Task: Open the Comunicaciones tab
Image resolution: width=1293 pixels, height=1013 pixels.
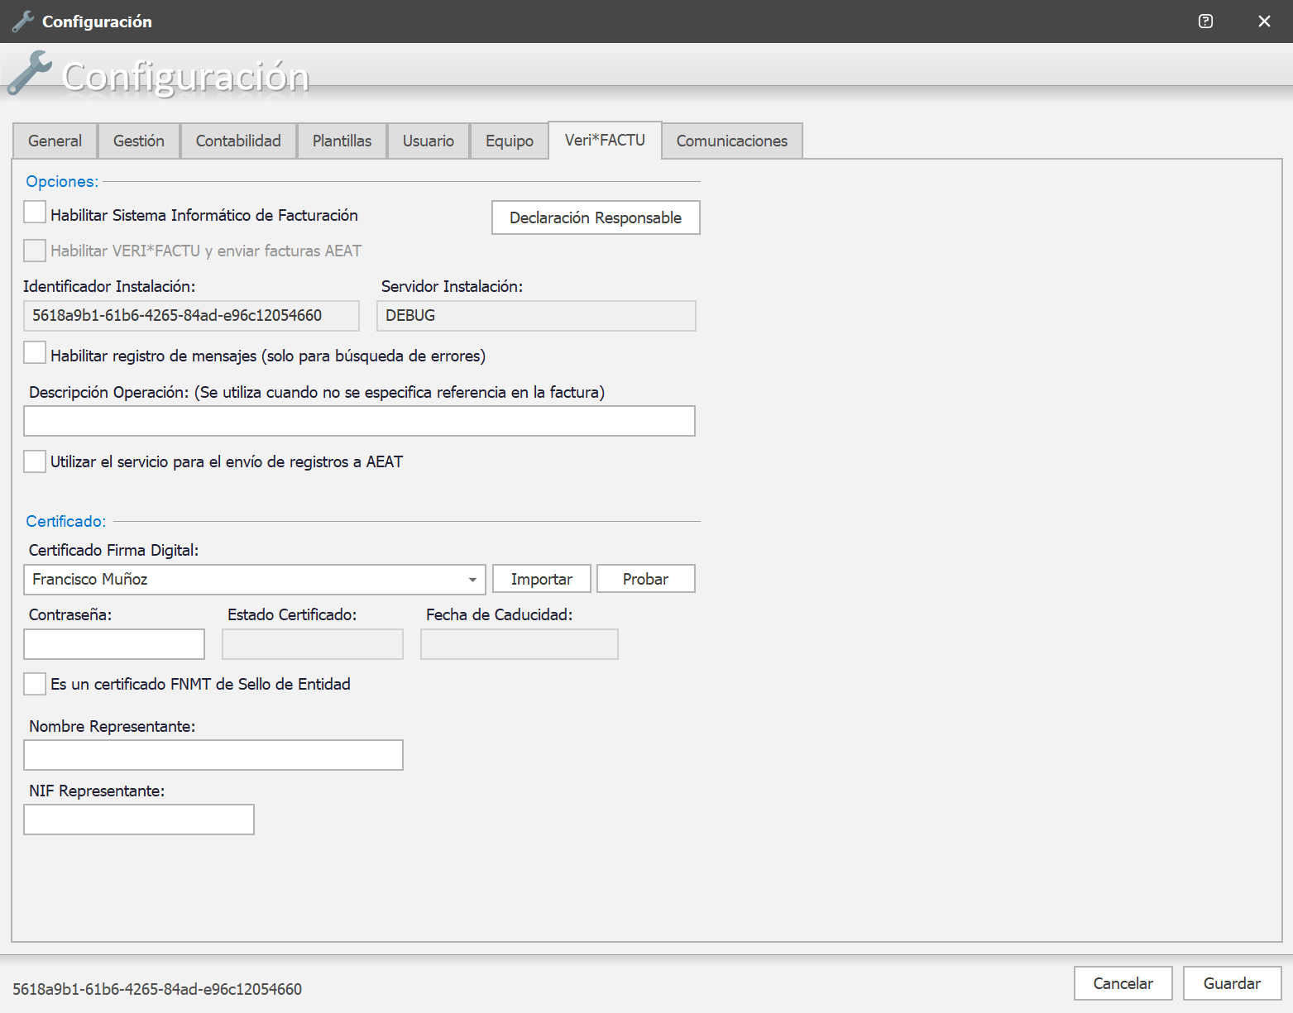Action: point(732,141)
